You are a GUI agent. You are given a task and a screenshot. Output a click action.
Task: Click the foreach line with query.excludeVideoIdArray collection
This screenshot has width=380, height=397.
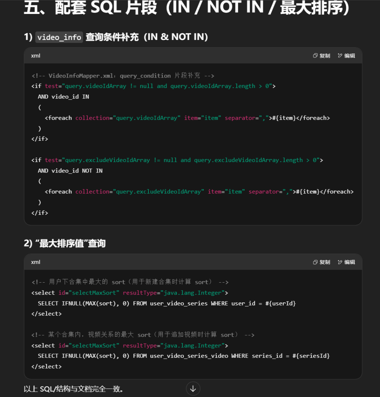tap(199, 192)
